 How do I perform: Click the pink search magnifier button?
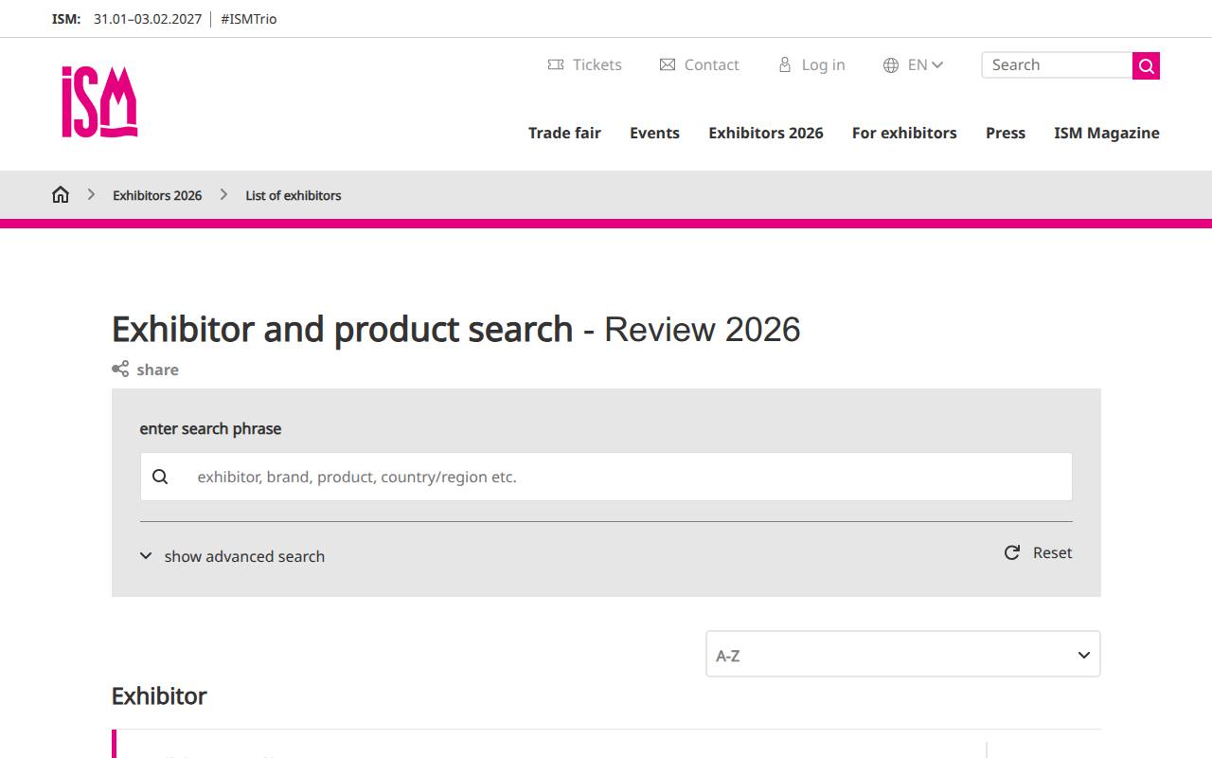click(1146, 65)
